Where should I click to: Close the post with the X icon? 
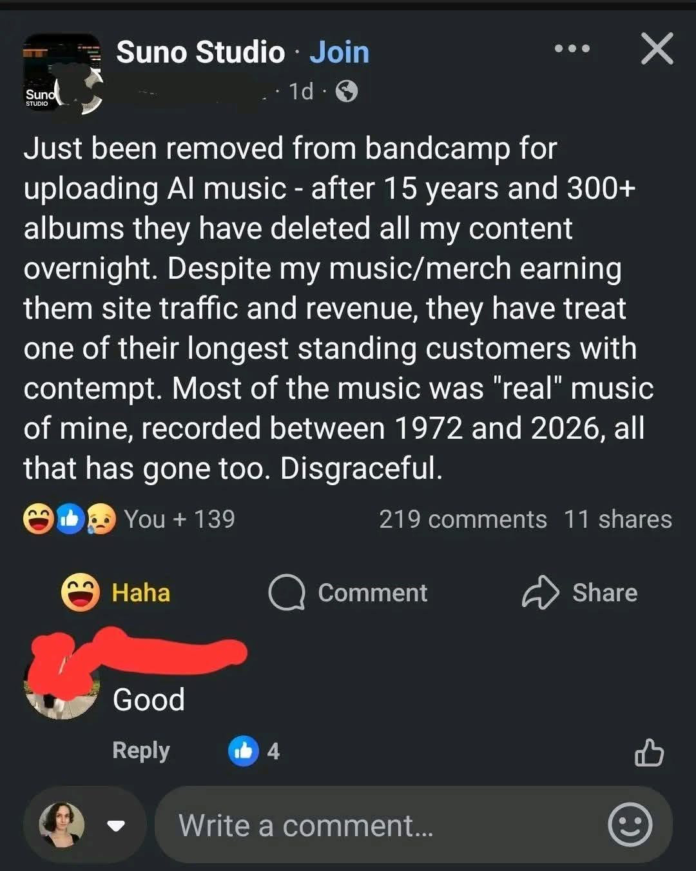tap(657, 48)
